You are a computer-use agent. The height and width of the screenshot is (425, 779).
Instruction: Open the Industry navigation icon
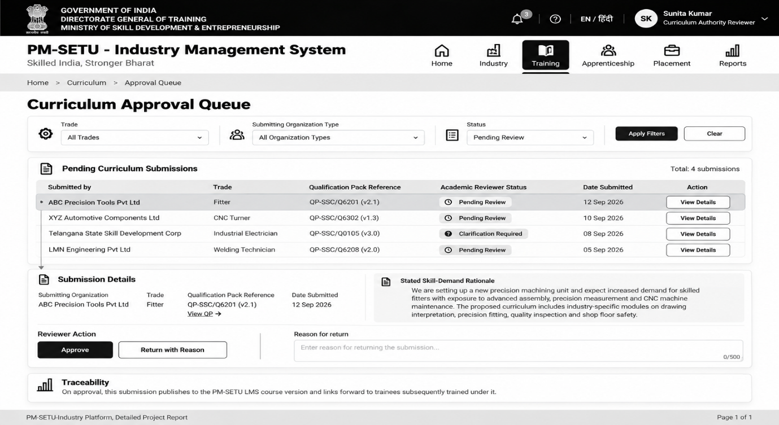494,51
